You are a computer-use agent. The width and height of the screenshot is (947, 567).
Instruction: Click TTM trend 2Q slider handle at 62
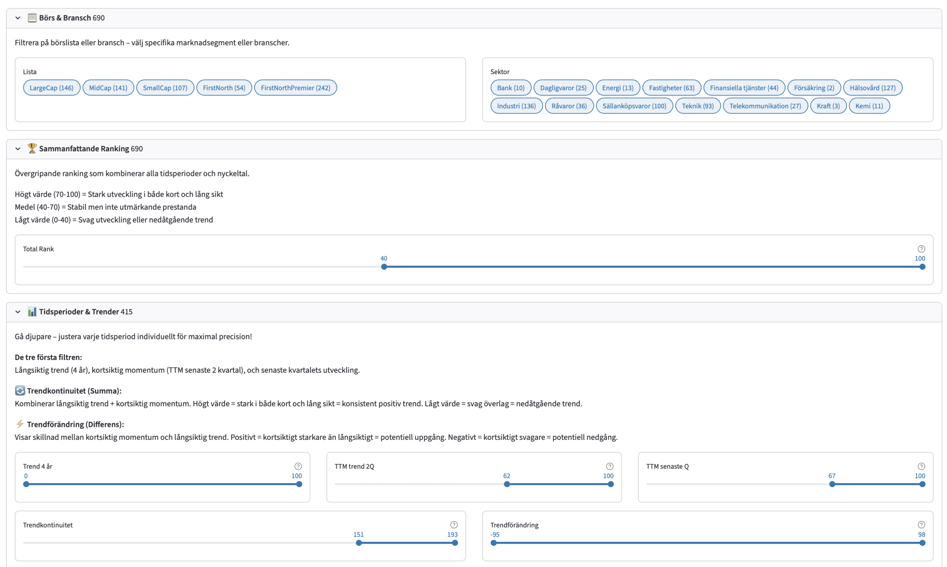506,484
